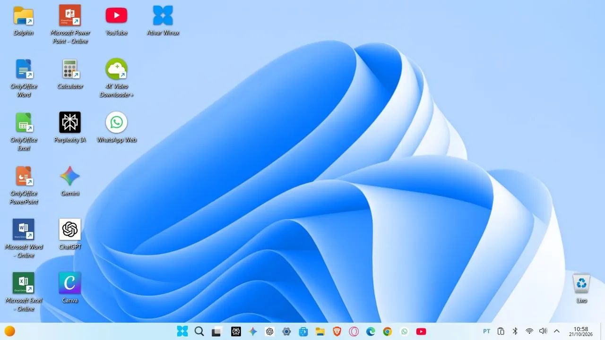The width and height of the screenshot is (605, 340).
Task: Open YouTube from the taskbar
Action: tap(421, 331)
